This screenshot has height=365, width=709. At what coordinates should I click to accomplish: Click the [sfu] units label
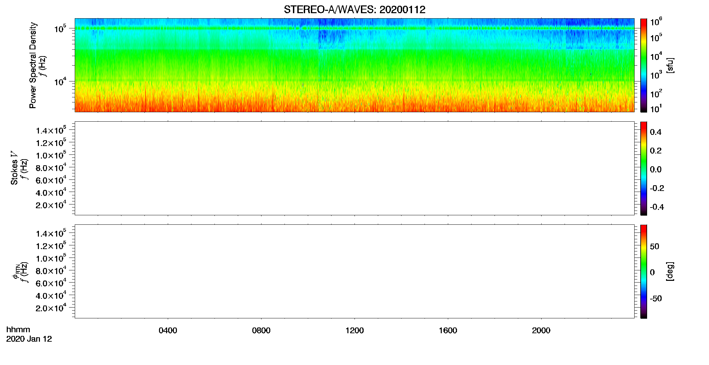click(670, 65)
